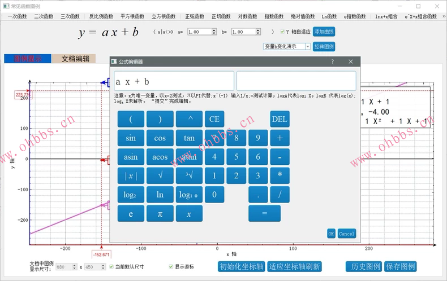Insert the acos function
The width and height of the screenshot is (447, 281).
pos(160,157)
